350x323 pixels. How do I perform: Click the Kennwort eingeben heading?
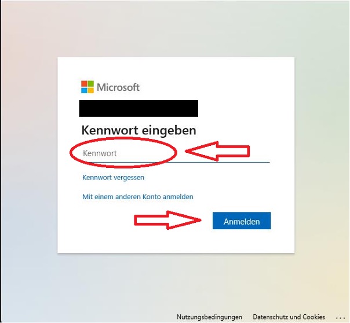(x=139, y=130)
